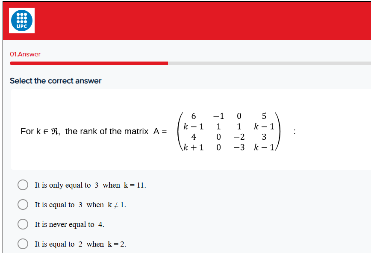
Task: Click the matrix A in the question
Action: (229, 131)
